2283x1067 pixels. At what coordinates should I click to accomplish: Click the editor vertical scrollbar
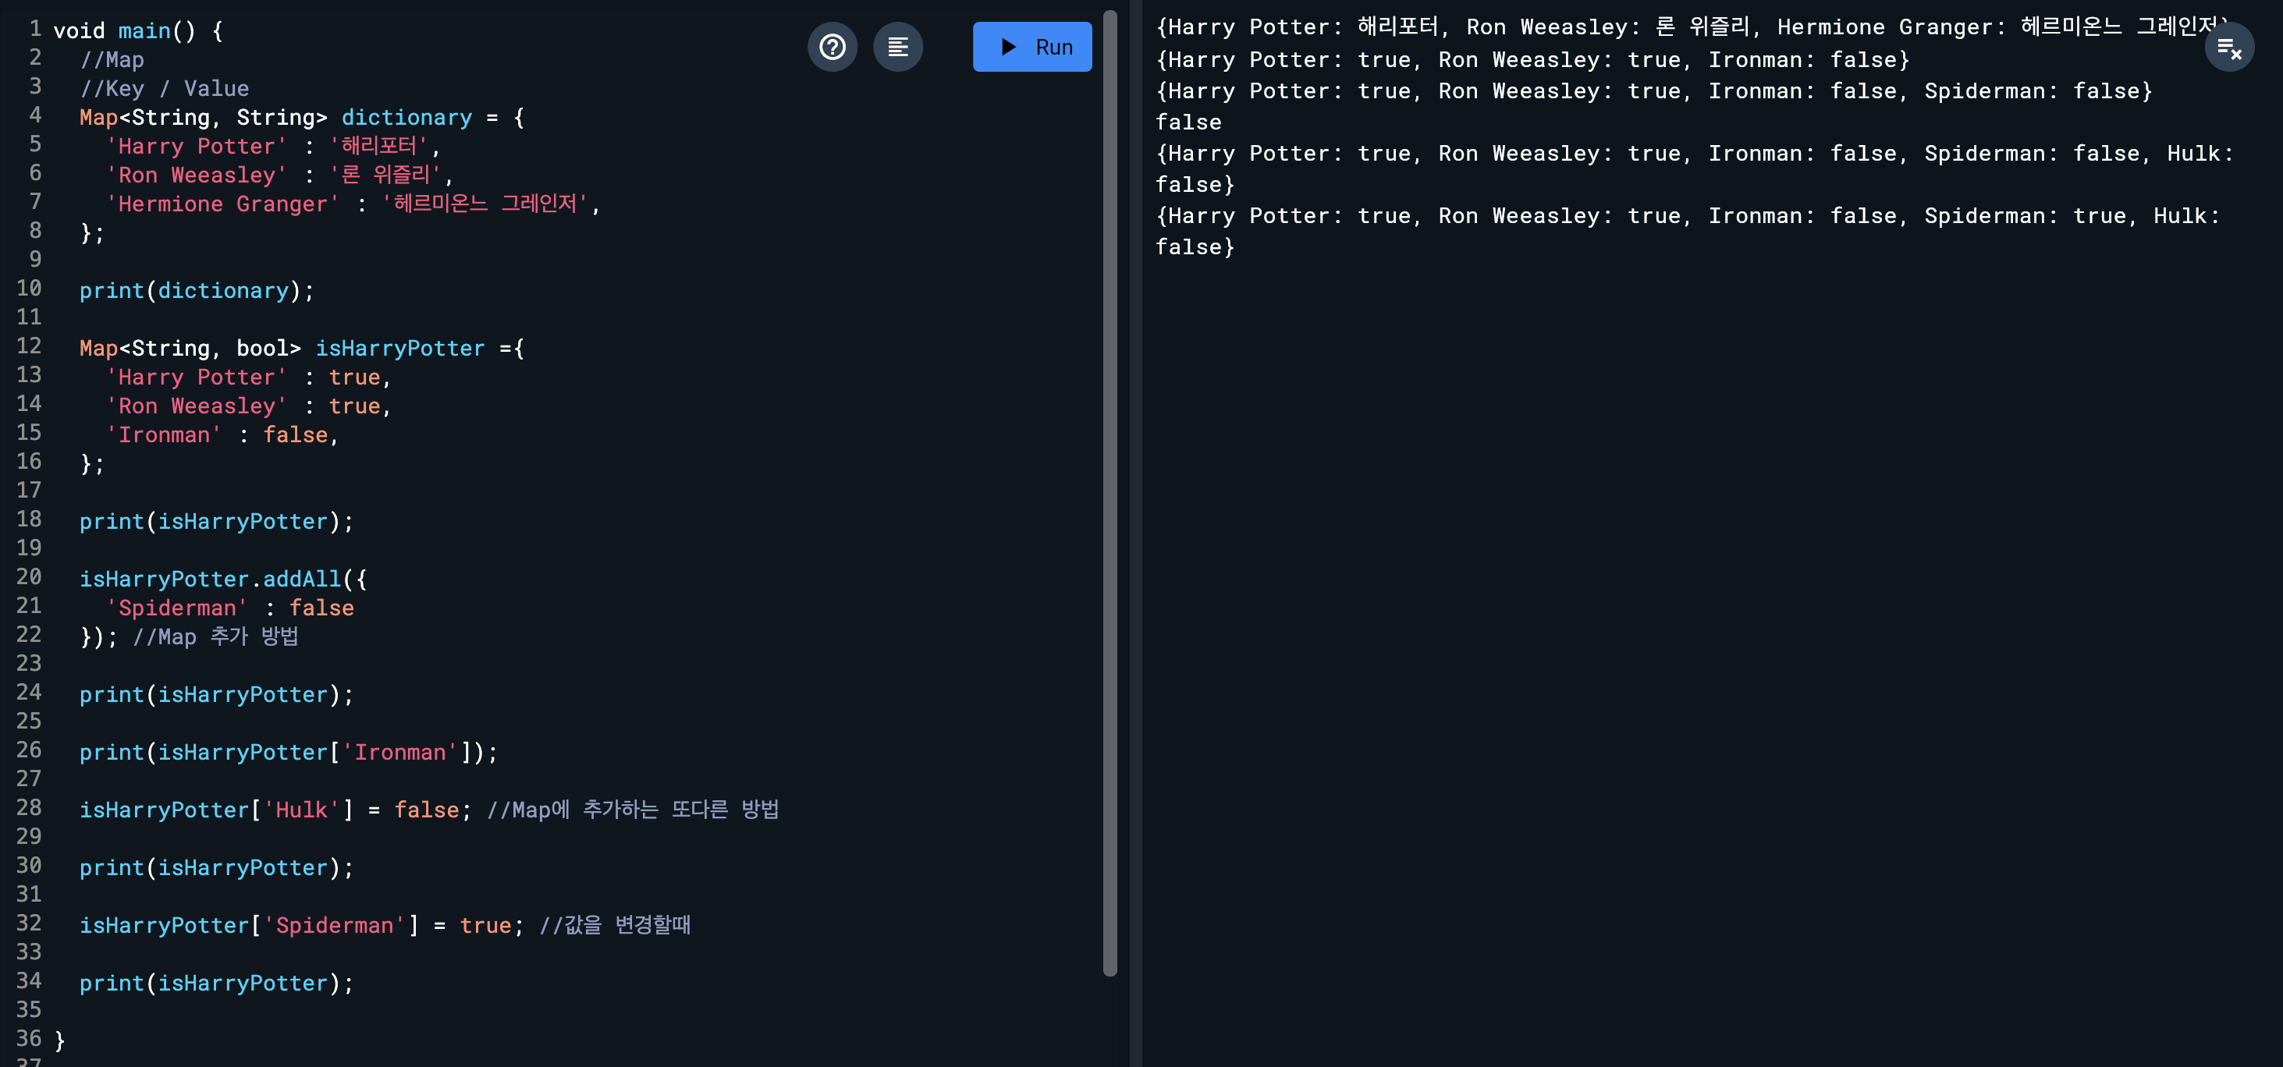(x=1110, y=493)
